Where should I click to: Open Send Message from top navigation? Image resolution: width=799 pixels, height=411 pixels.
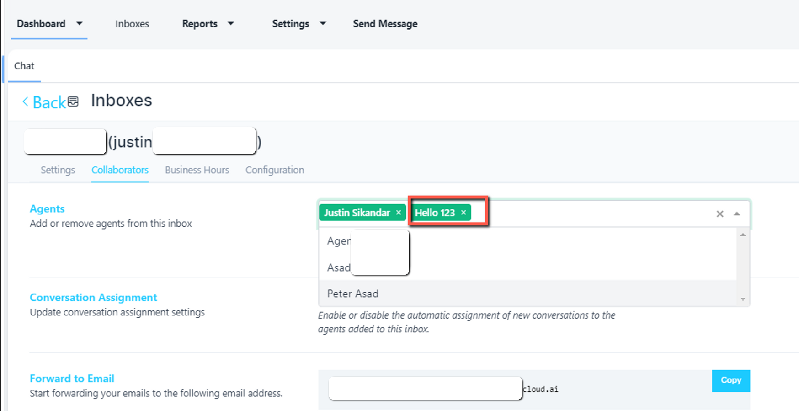(x=385, y=24)
